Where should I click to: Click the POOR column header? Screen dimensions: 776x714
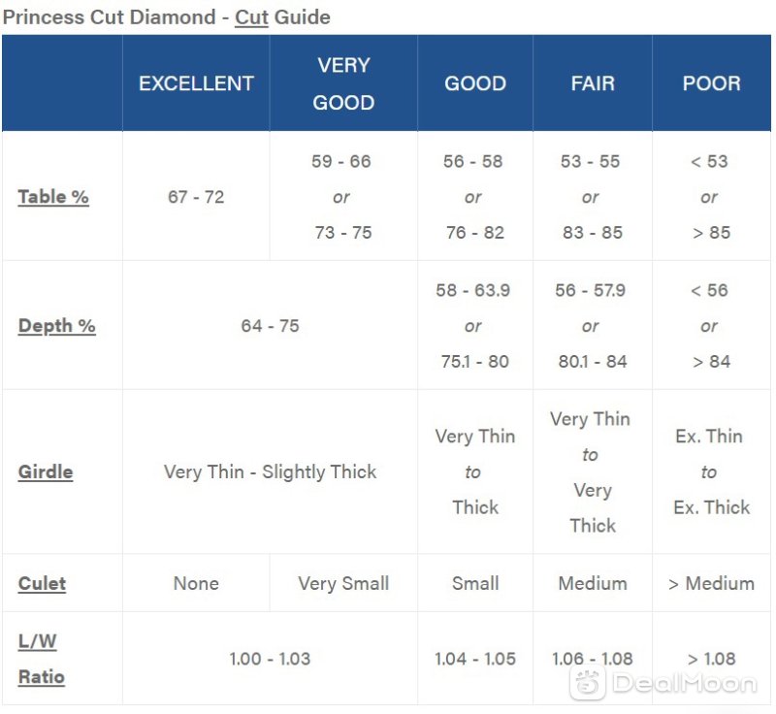pyautogui.click(x=712, y=83)
